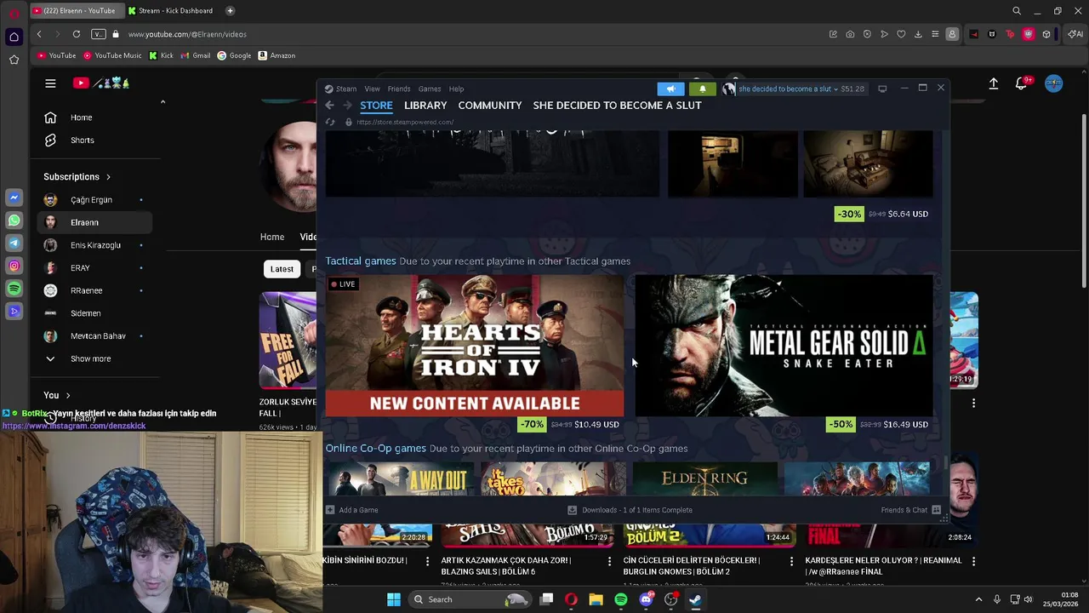Viewport: 1089px width, 613px height.
Task: Open options for REANIMAL video
Action: pos(973,561)
